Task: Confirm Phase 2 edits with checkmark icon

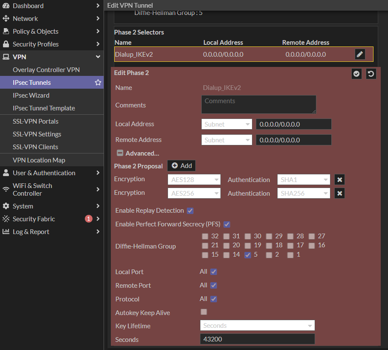Action: (x=356, y=74)
